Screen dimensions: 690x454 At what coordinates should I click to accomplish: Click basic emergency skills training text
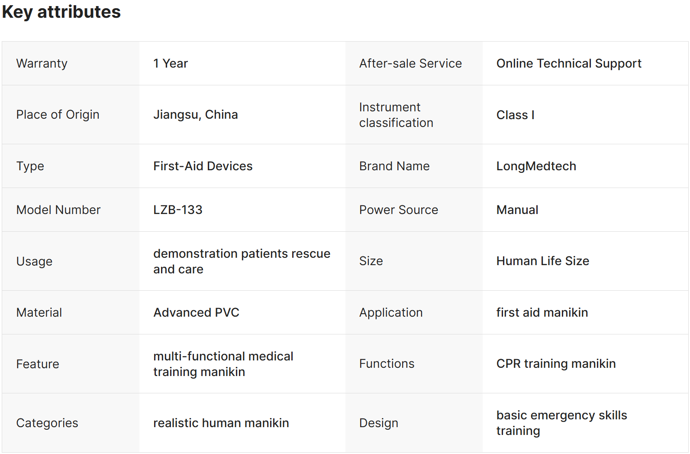[x=561, y=423]
